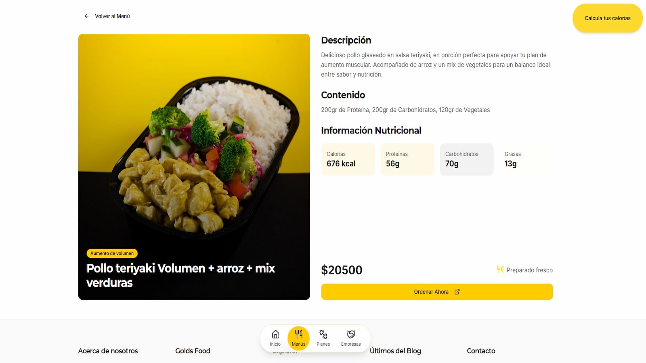Select the Inicio home icon

(275, 334)
